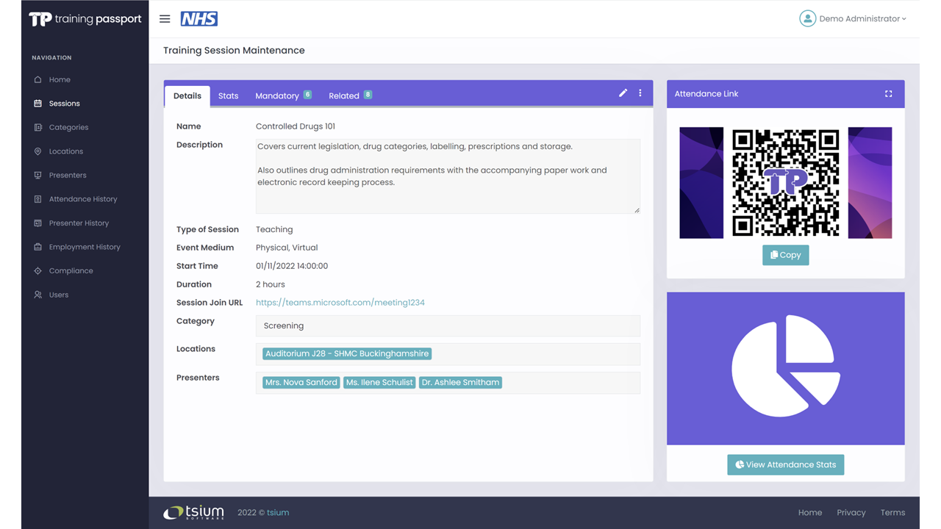This screenshot has width=941, height=529.
Task: Open the Teams session join URL
Action: [340, 303]
